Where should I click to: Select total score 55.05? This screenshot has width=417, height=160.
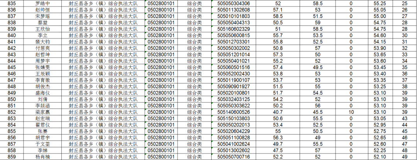coord(380,10)
